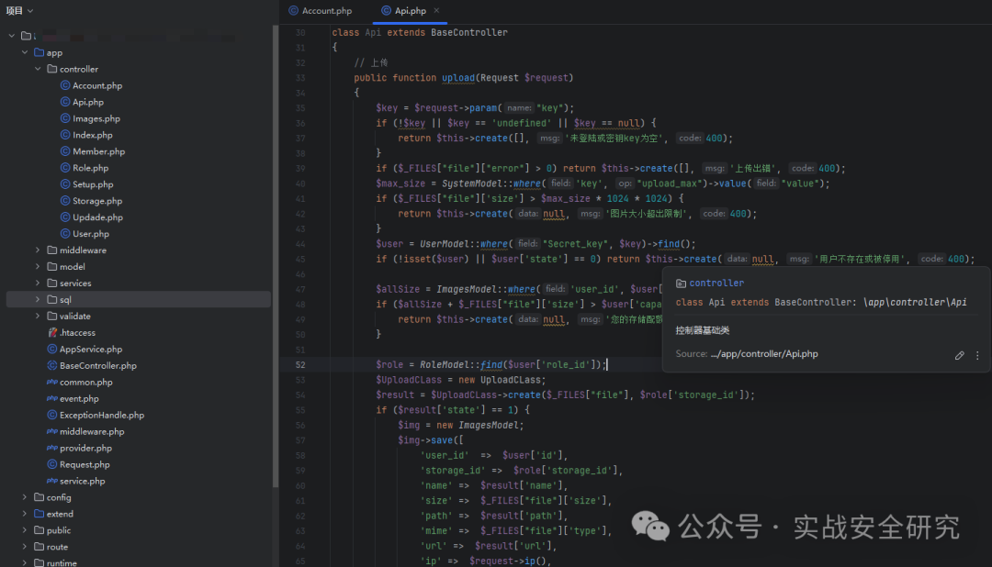Image resolution: width=992 pixels, height=567 pixels.
Task: Open ExceptionHandle.php in project tree
Action: (102, 415)
